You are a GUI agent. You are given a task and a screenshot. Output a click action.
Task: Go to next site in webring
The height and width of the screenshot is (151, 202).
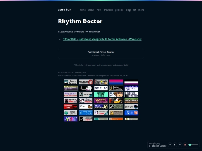pyautogui.click(x=108, y=55)
